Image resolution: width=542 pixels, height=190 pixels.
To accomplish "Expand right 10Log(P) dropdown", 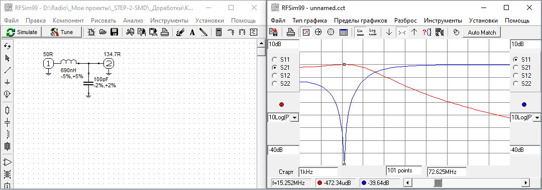I will click(x=537, y=117).
